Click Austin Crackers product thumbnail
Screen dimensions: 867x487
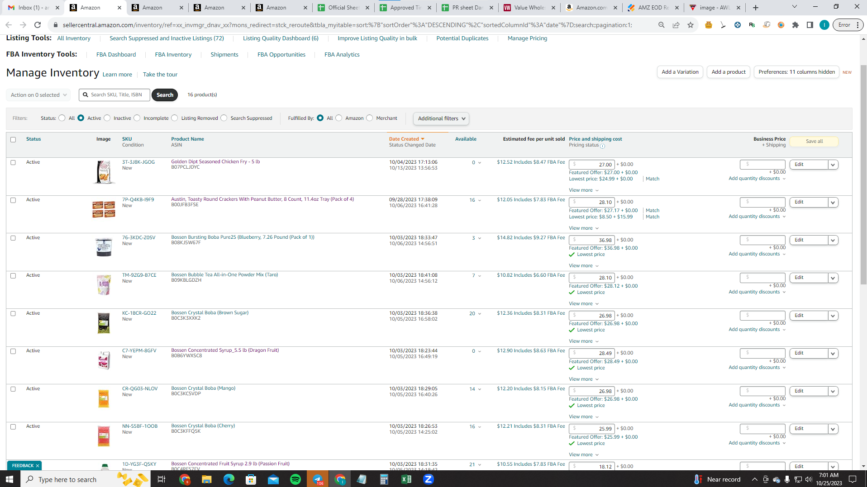click(104, 209)
